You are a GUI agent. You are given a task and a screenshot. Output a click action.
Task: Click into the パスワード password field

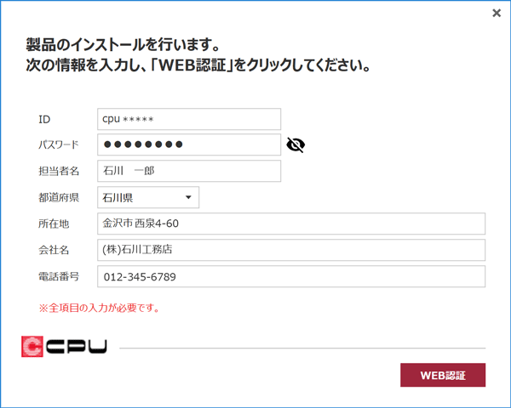coord(189,144)
